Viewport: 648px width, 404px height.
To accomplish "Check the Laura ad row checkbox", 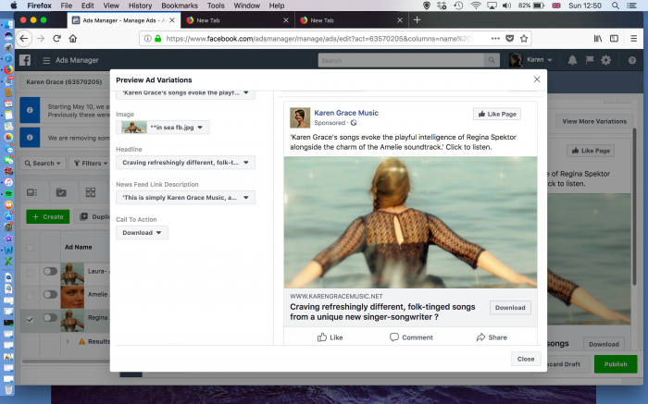I will click(30, 273).
